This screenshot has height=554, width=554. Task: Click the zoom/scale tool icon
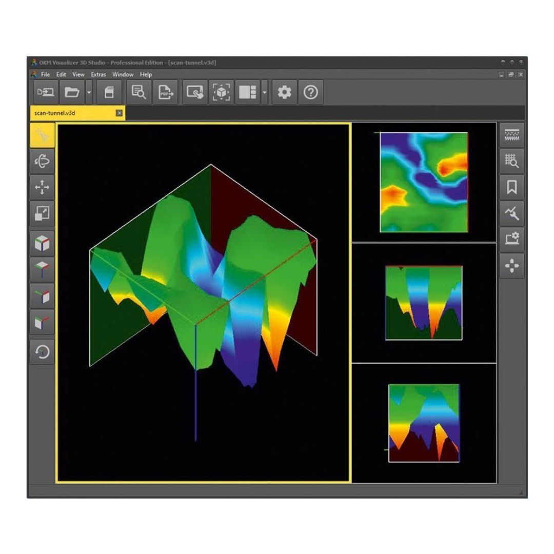click(x=42, y=214)
